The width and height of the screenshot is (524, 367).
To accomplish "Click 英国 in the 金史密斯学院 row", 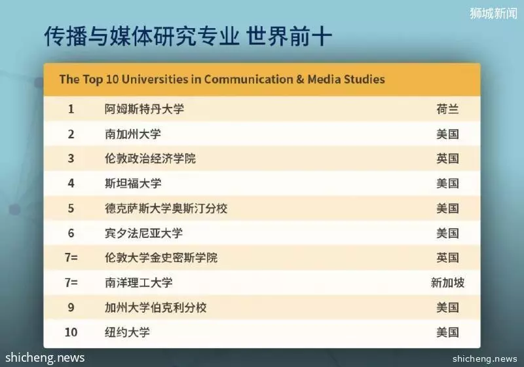I will pos(447,258).
